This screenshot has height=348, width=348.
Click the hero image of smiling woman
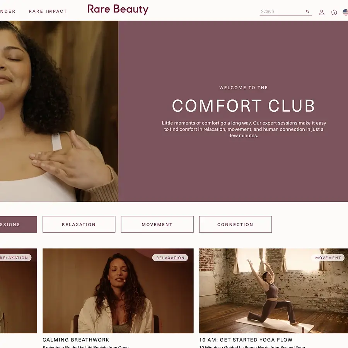pos(59,111)
